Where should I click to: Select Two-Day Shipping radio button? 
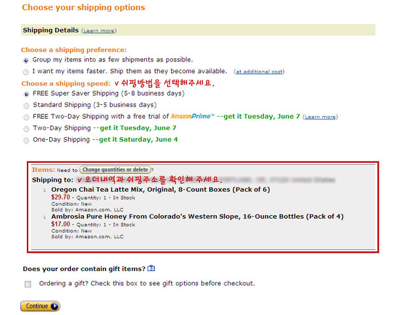tap(26, 129)
